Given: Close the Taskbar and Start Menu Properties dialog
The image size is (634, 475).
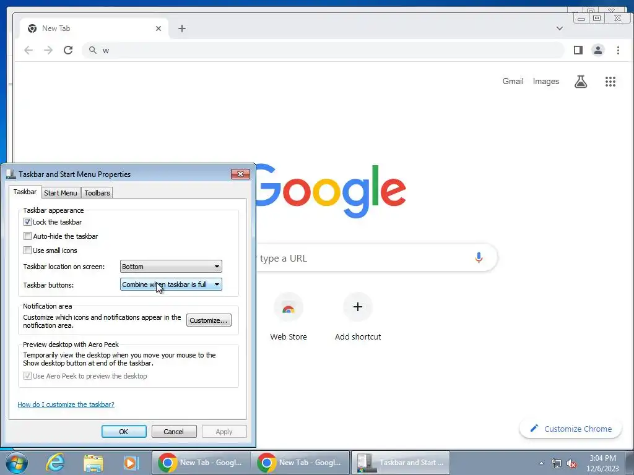Looking at the screenshot, I should click(x=241, y=174).
